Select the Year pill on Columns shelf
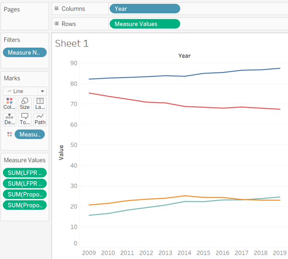 tap(145, 9)
